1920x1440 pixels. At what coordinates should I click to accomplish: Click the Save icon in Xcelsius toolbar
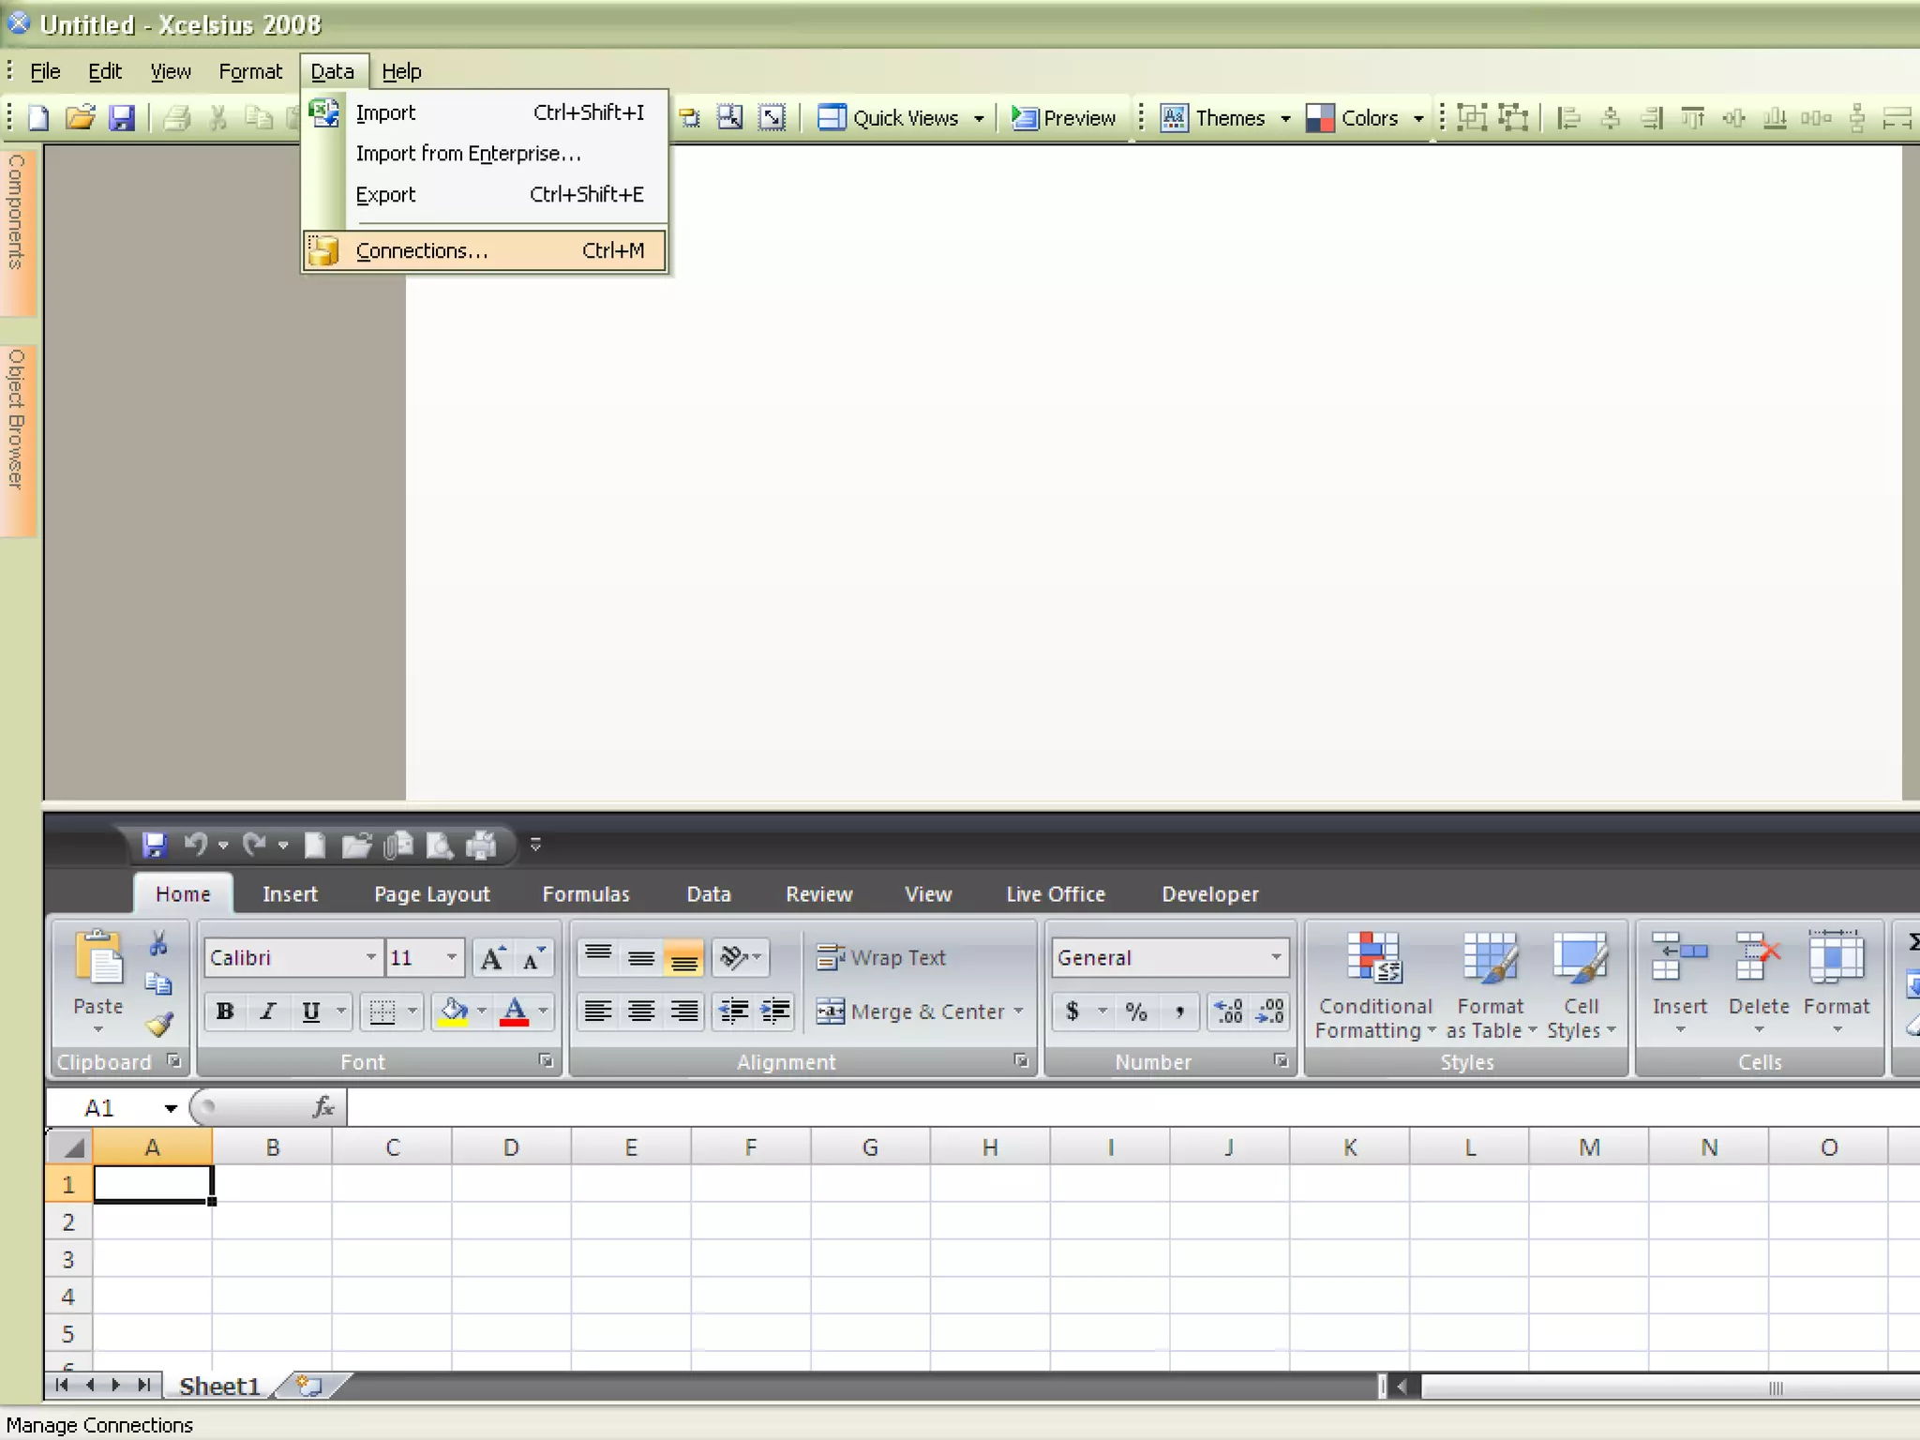point(122,118)
